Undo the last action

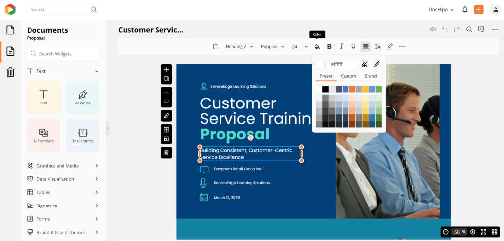click(445, 29)
